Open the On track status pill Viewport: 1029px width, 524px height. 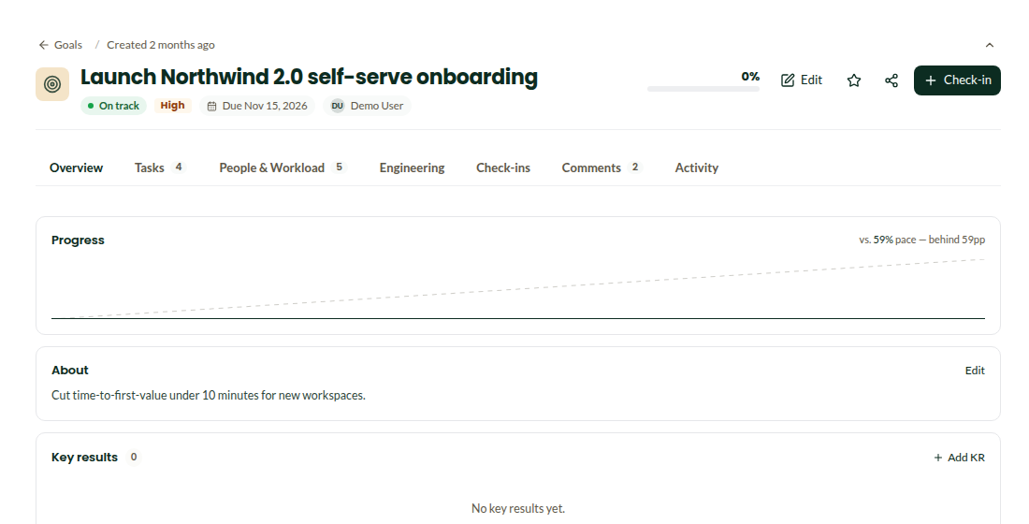[113, 106]
